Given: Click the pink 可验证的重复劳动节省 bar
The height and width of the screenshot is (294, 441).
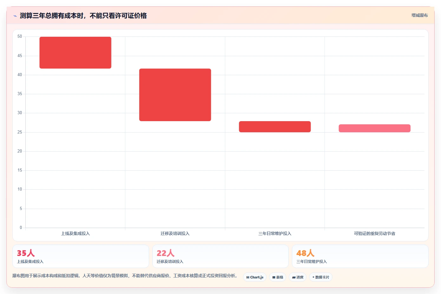Looking at the screenshot, I should (375, 128).
